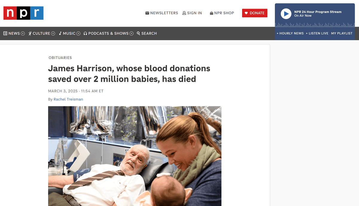
Task: Click the red Donate heart button
Action: [x=255, y=13]
